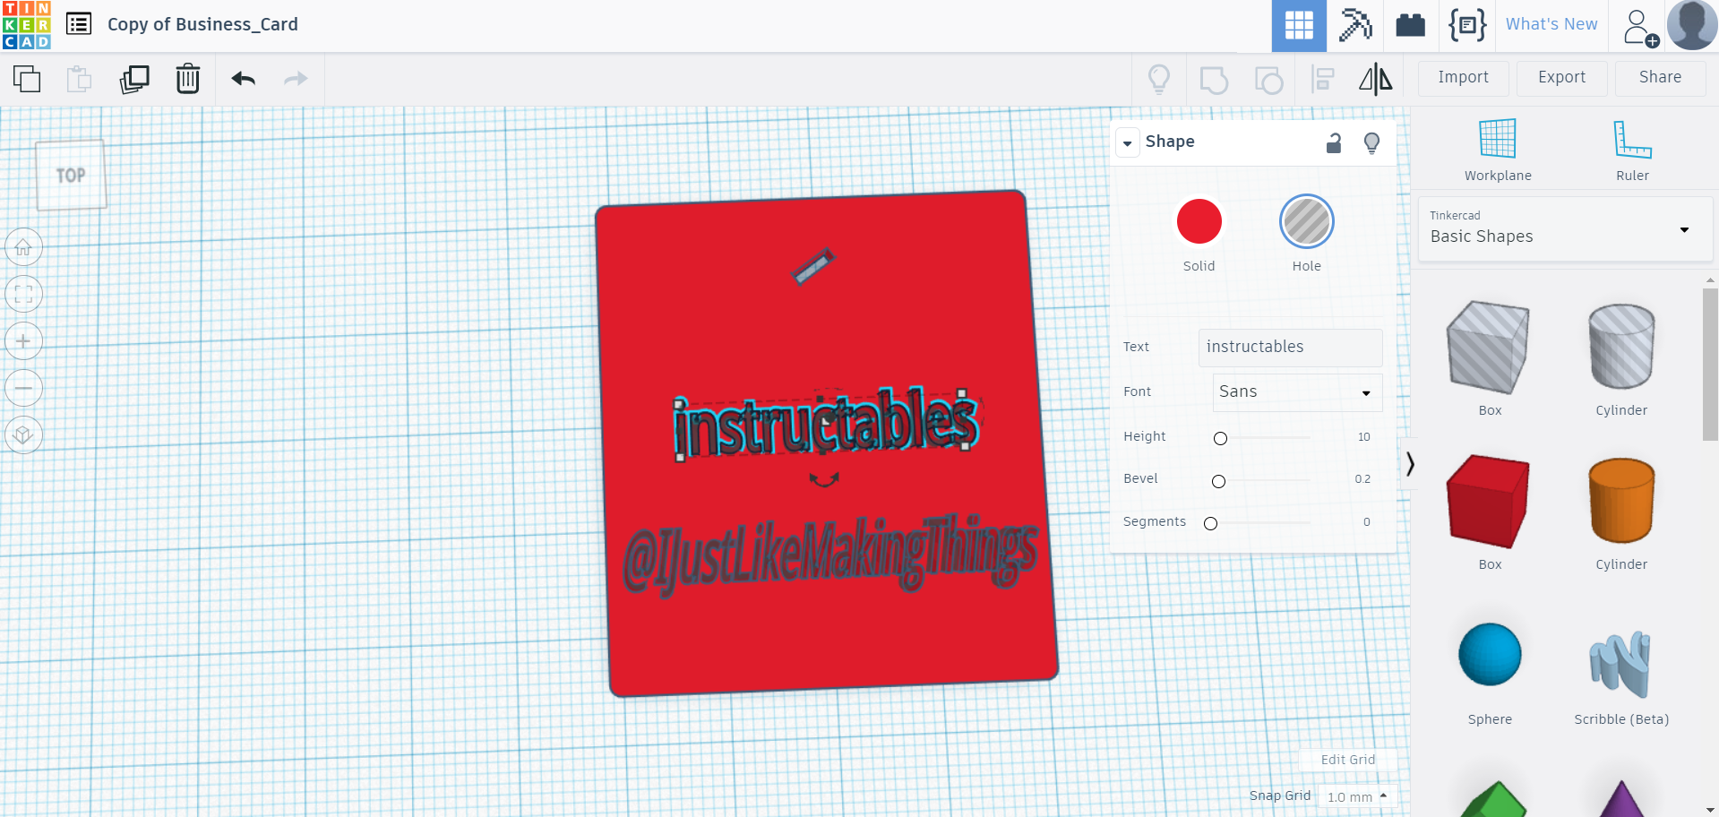Zoom out with the minus button
1719x817 pixels.
[24, 388]
